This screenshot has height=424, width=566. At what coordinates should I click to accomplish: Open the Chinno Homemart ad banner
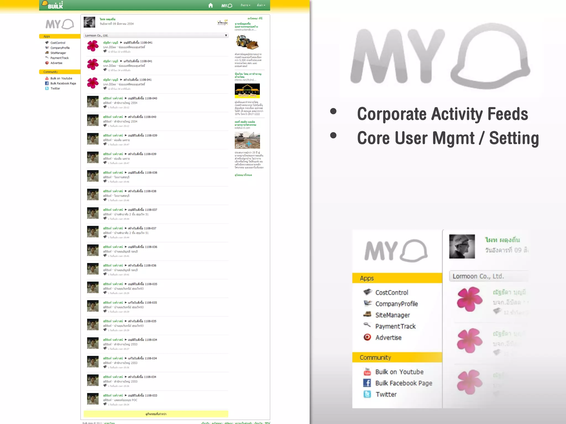coord(247,91)
